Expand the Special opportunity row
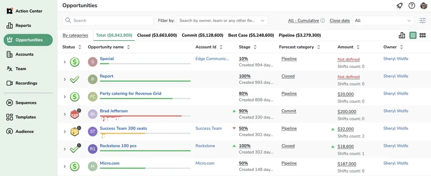 65,62
